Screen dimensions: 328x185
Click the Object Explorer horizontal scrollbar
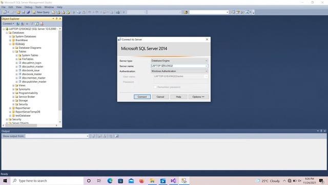(x=21, y=125)
